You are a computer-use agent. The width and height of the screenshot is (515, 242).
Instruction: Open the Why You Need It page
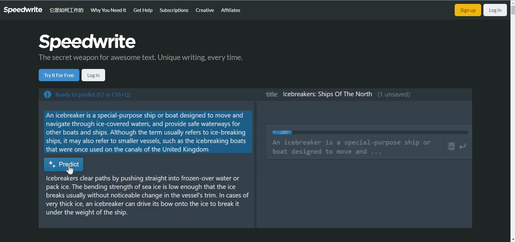click(x=108, y=10)
